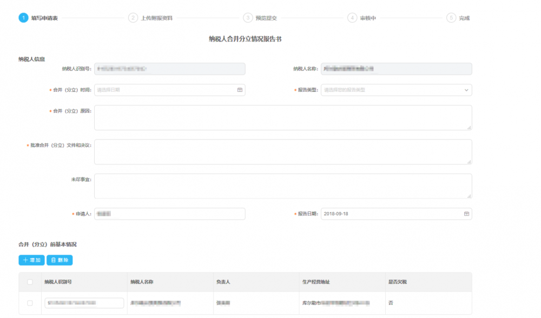This screenshot has height=318, width=541.
Task: Open the calendar picker for 报告日期
Action: (466, 214)
